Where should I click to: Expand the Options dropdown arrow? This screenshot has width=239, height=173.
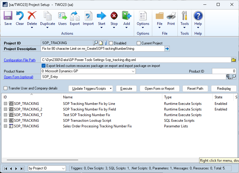[143, 28]
